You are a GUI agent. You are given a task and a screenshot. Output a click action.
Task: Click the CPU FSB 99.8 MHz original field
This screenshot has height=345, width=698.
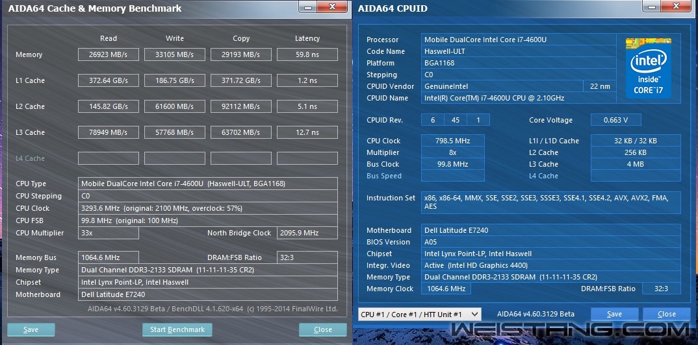coord(207,220)
